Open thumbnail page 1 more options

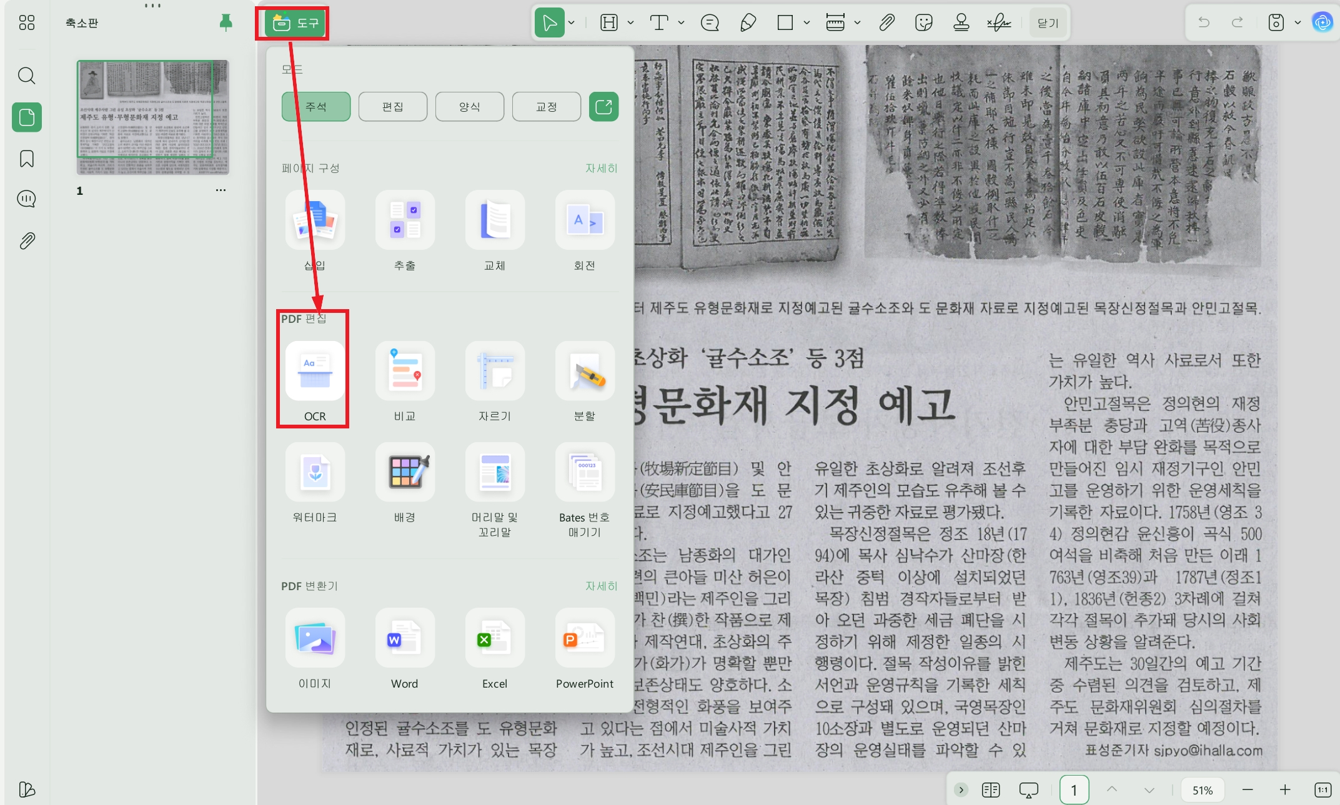(x=221, y=190)
